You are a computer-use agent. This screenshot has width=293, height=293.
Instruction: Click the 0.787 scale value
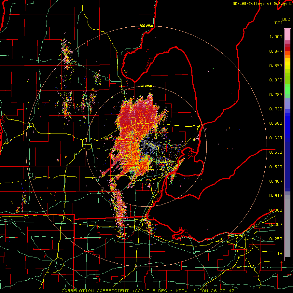(x=276, y=94)
